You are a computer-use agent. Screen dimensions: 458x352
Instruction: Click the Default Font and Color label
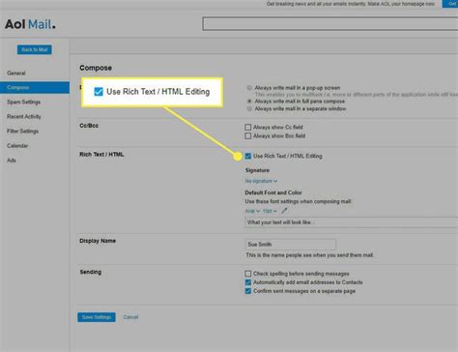[273, 192]
